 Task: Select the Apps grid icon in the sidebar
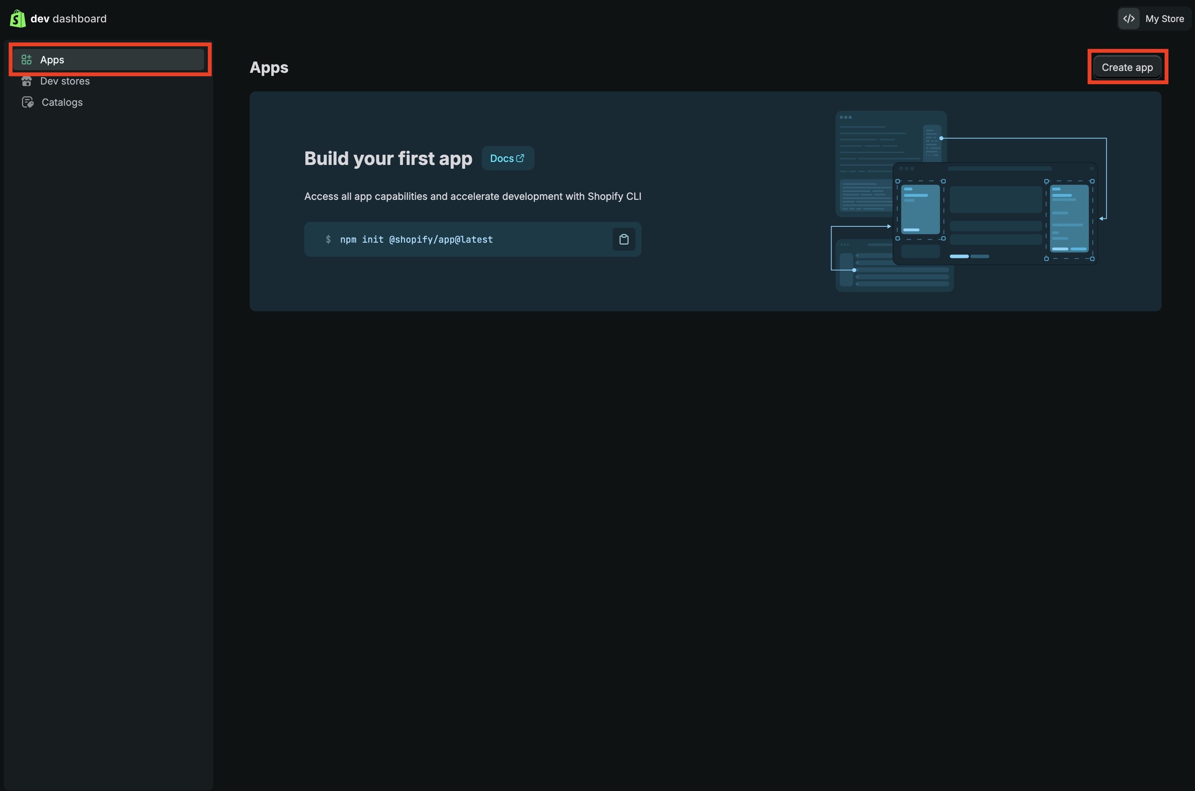tap(27, 59)
